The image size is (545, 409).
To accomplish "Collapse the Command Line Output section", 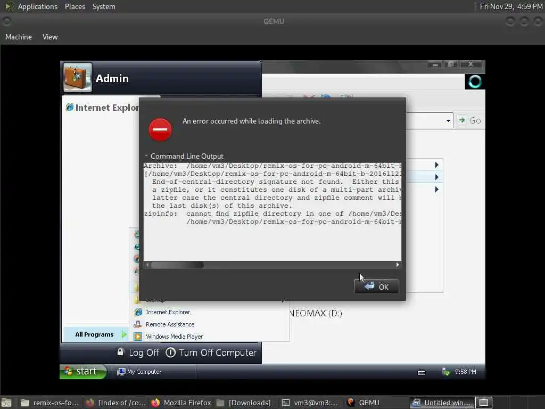I will 146,156.
